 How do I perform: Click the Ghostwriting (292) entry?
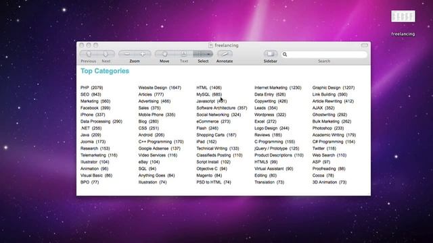click(329, 115)
